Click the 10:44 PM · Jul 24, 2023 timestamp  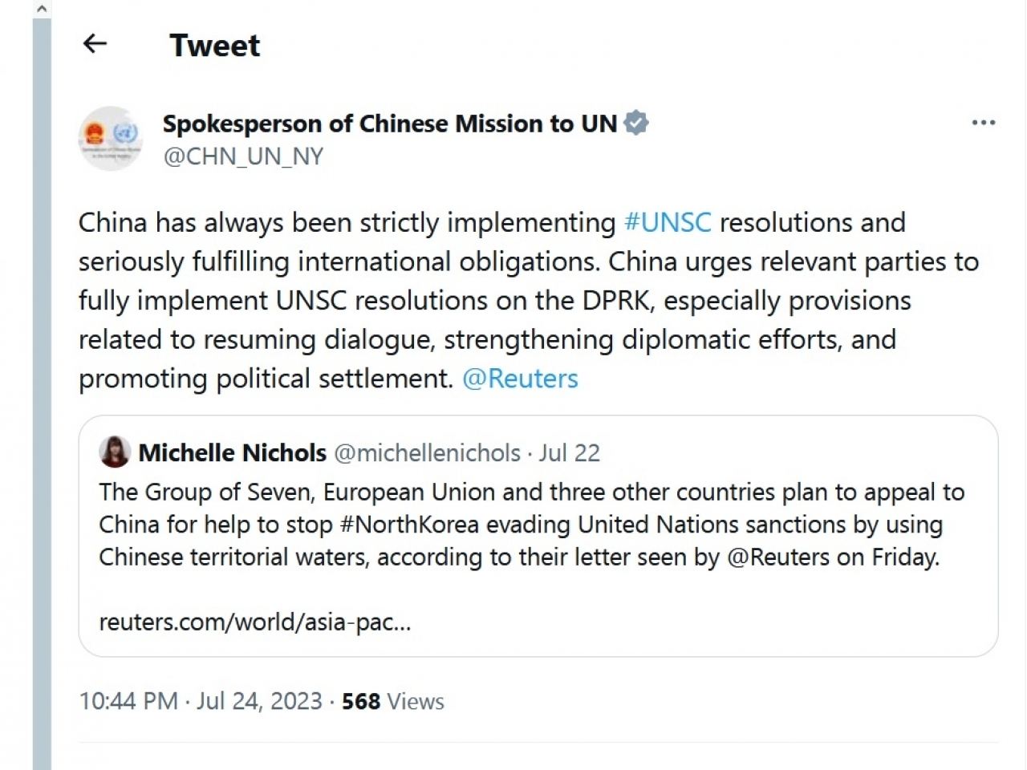[x=201, y=701]
